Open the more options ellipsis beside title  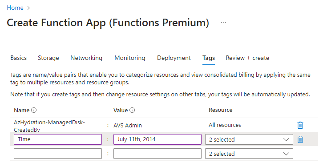223,23
